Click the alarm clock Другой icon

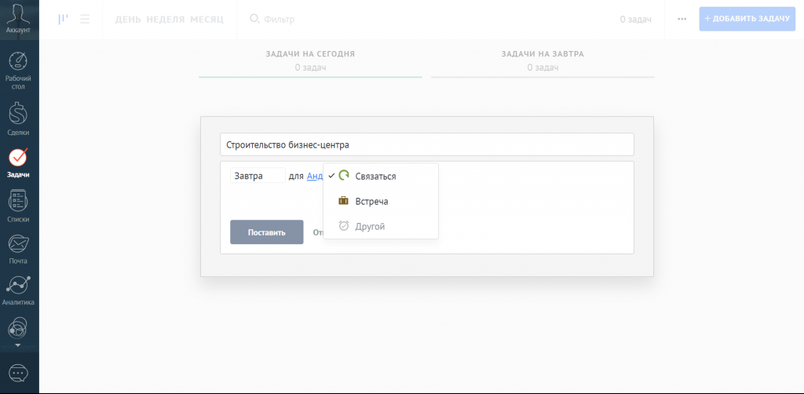coord(344,225)
